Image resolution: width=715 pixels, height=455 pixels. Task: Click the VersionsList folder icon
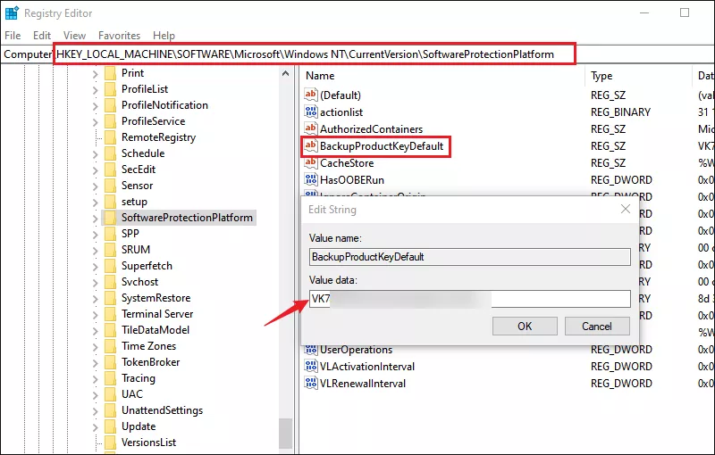pyautogui.click(x=110, y=443)
